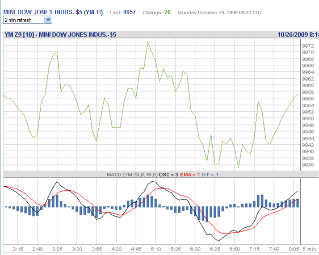This screenshot has width=319, height=255.
Task: Click the 3:55 time axis label
Action: point(97,249)
